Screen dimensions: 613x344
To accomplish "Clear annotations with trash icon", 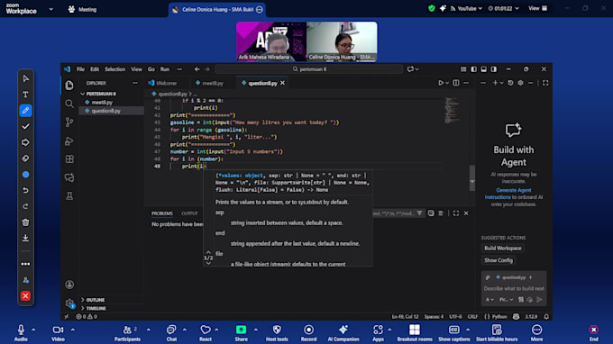I will pyautogui.click(x=25, y=222).
